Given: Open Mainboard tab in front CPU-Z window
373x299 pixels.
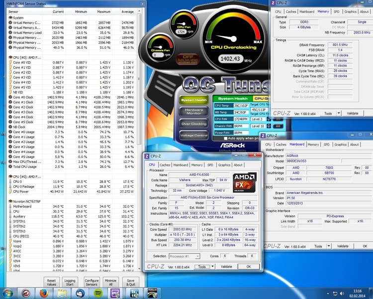Looking at the screenshot, I should [181, 165].
